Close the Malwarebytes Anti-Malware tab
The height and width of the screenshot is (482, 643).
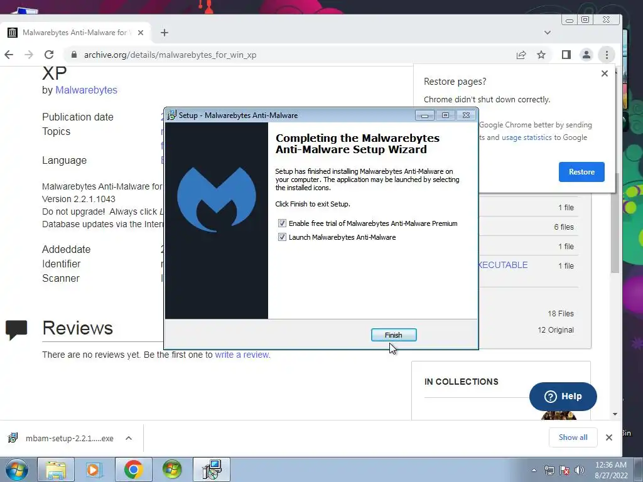click(141, 33)
